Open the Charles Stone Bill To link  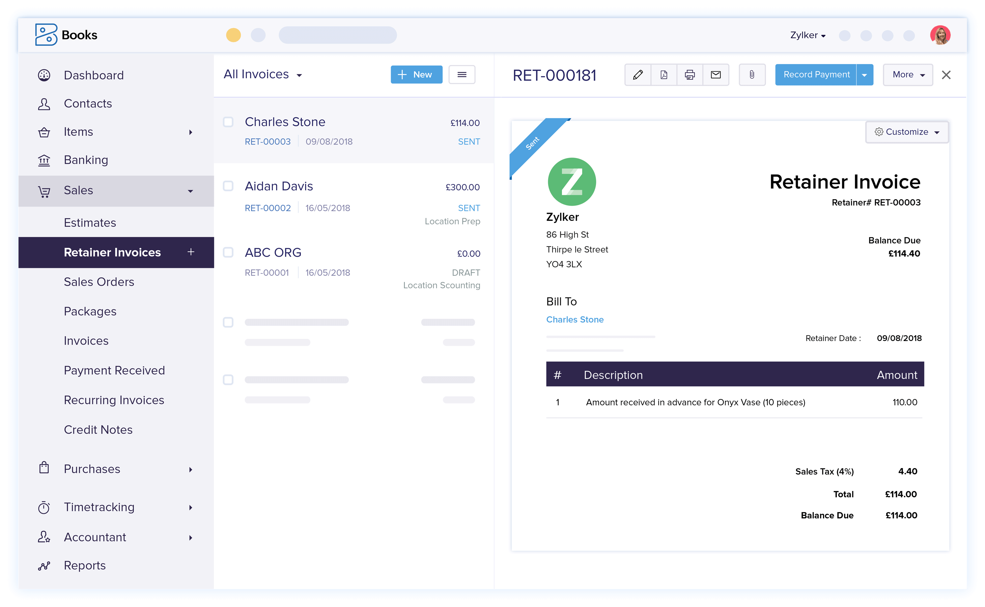(x=575, y=319)
